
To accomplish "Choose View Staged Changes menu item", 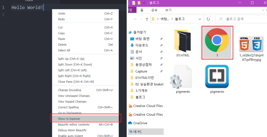I will tap(85, 102).
